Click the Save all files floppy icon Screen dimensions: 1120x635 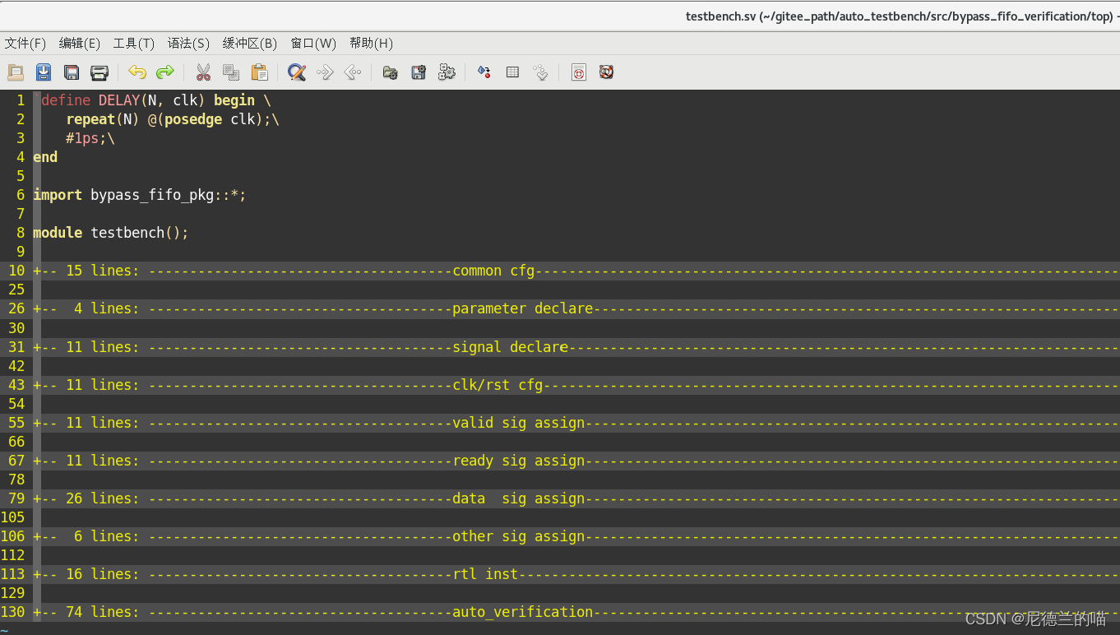click(72, 72)
